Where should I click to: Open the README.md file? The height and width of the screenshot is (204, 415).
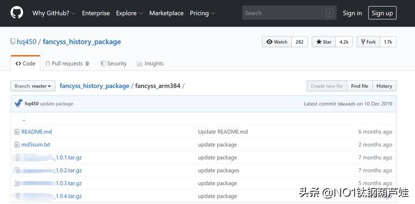36,132
